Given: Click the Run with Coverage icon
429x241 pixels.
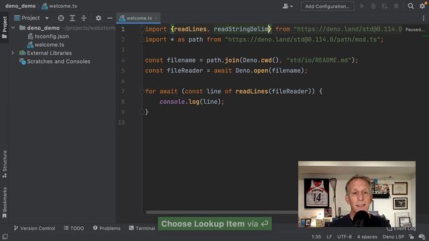Looking at the screenshot, I should point(384,6).
